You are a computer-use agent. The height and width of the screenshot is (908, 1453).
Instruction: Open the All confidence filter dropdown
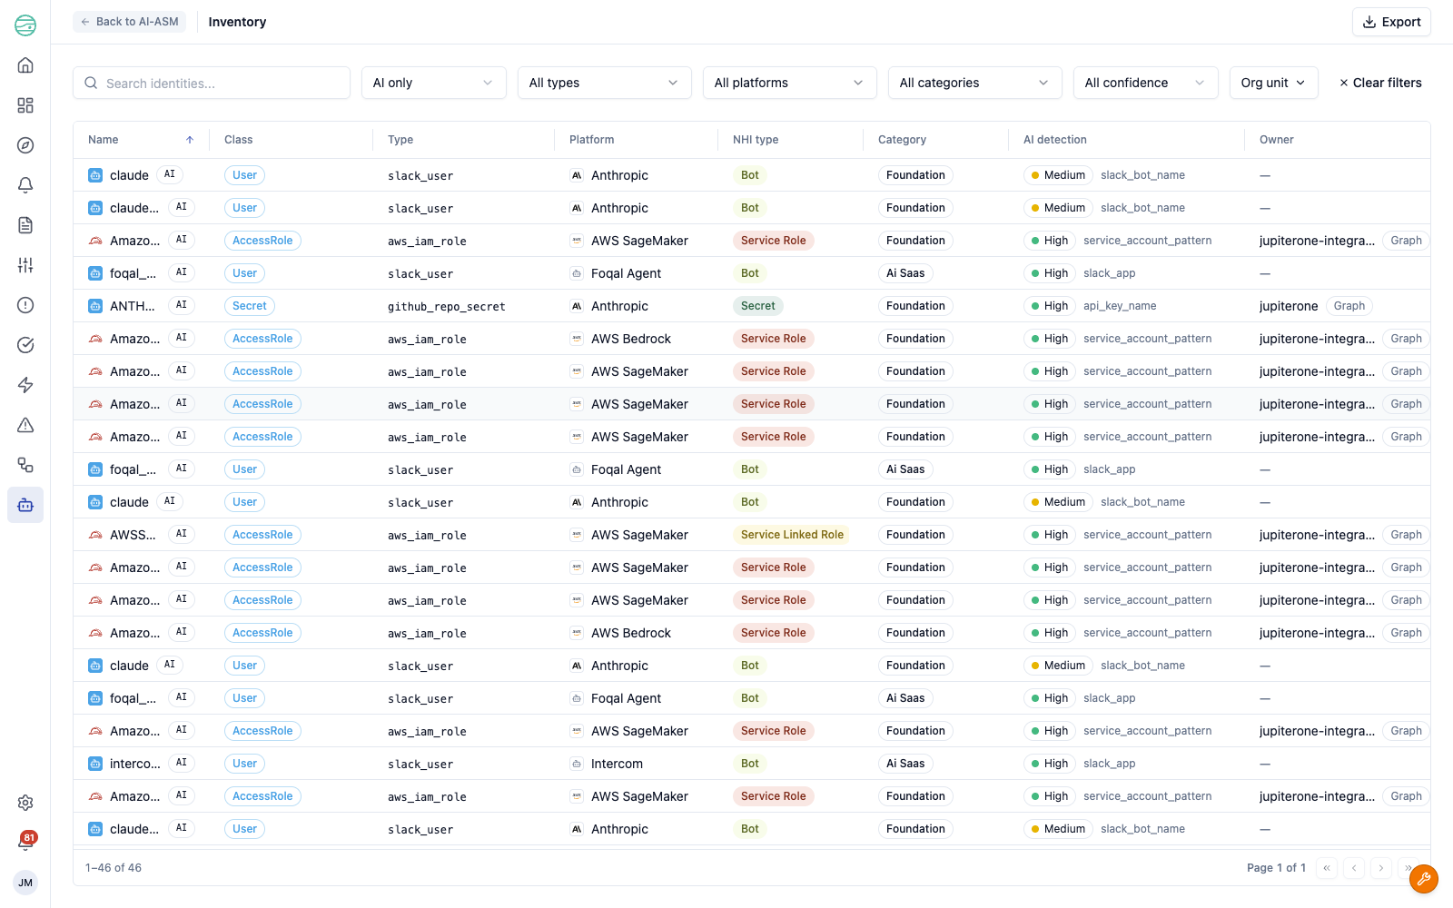(1146, 83)
